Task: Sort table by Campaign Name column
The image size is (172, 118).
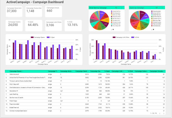Action: [15, 71]
